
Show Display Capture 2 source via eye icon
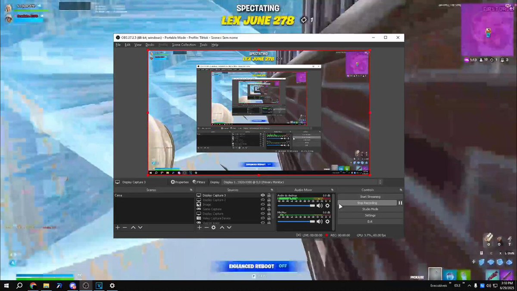[263, 200]
